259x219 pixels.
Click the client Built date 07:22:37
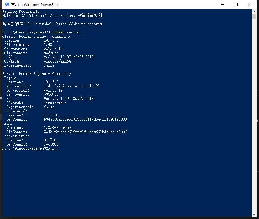click(x=69, y=57)
